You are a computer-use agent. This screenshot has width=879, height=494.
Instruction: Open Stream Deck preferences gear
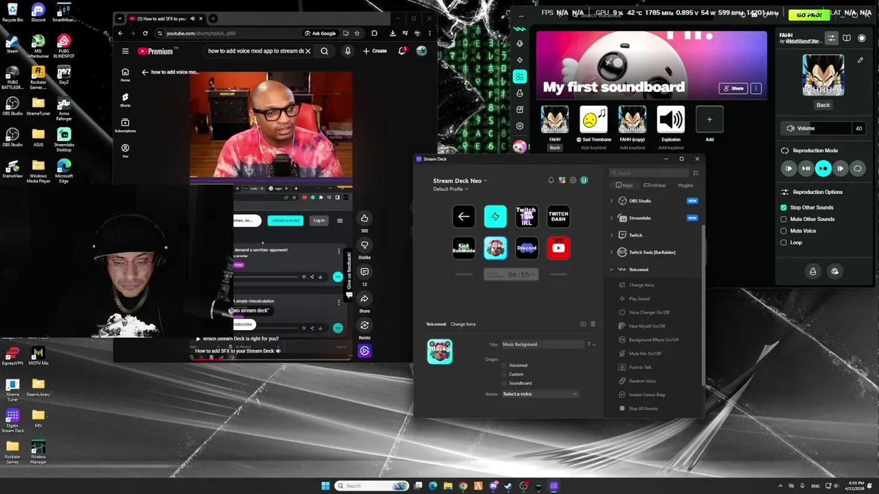tap(573, 180)
